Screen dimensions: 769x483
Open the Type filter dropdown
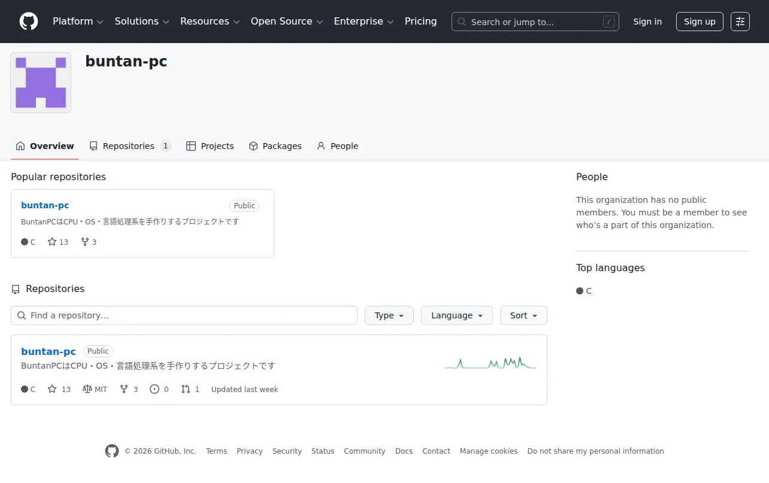pos(389,315)
